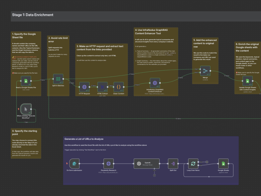Image resolution: width=261 pixels, height=196 pixels.
Task: Click the Split Out node output connector
Action: [x=178, y=164]
